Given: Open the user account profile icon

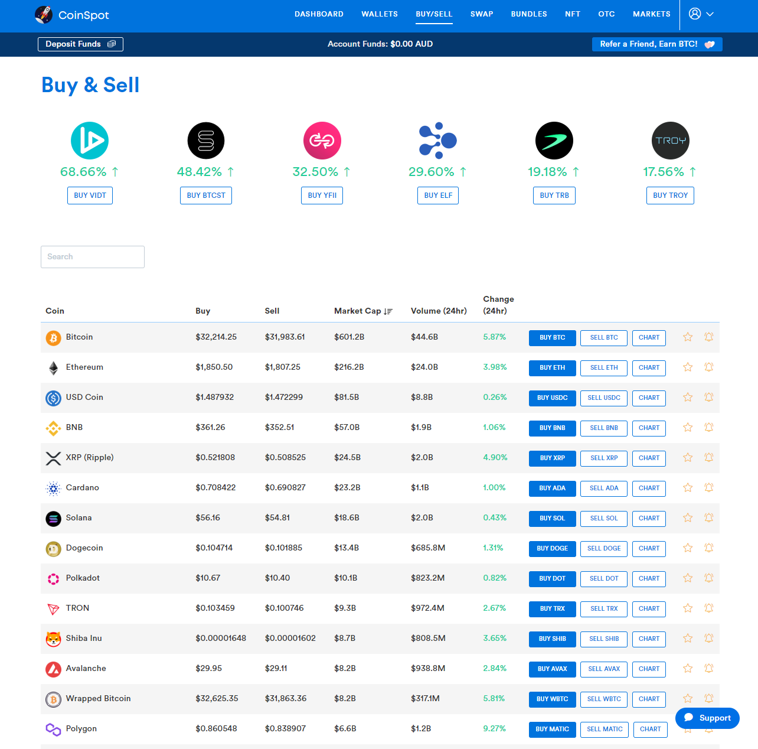Looking at the screenshot, I should click(x=695, y=14).
